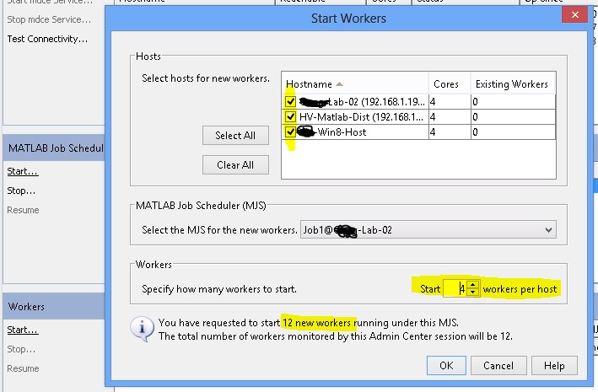The width and height of the screenshot is (598, 392).
Task: Click the MATLAB Job Scheduler section header
Action: 54,148
